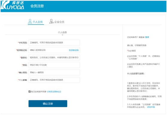The width and height of the screenshot is (167, 115).
Task: Click the 确认注册 button
Action: tap(48, 104)
